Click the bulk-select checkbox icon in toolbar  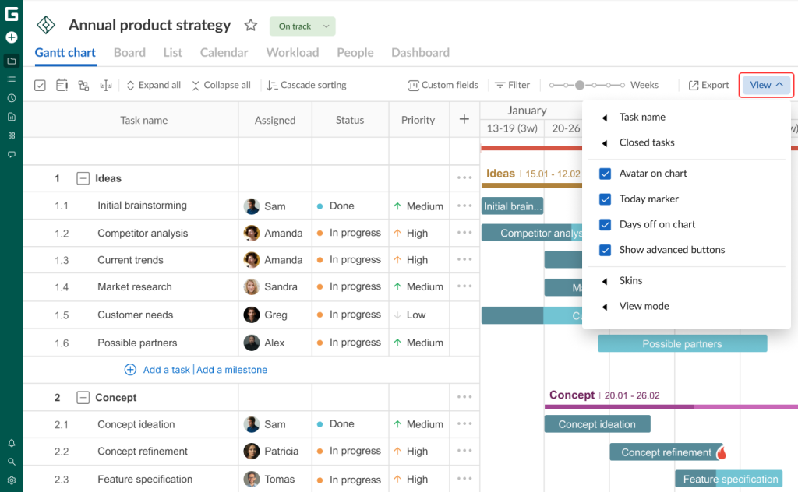pos(40,85)
